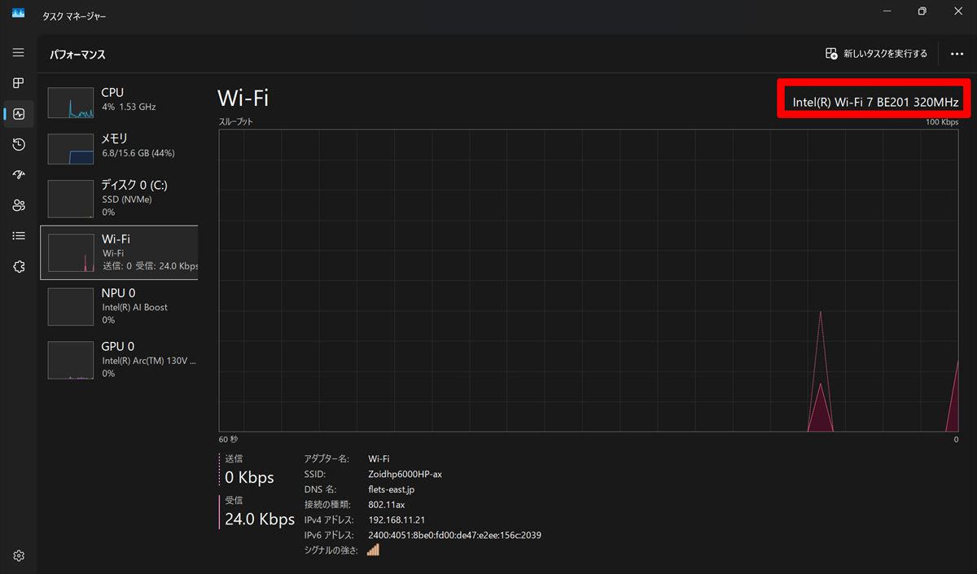Image resolution: width=977 pixels, height=574 pixels.
Task: Click the 0 Kbps send value
Action: [249, 477]
